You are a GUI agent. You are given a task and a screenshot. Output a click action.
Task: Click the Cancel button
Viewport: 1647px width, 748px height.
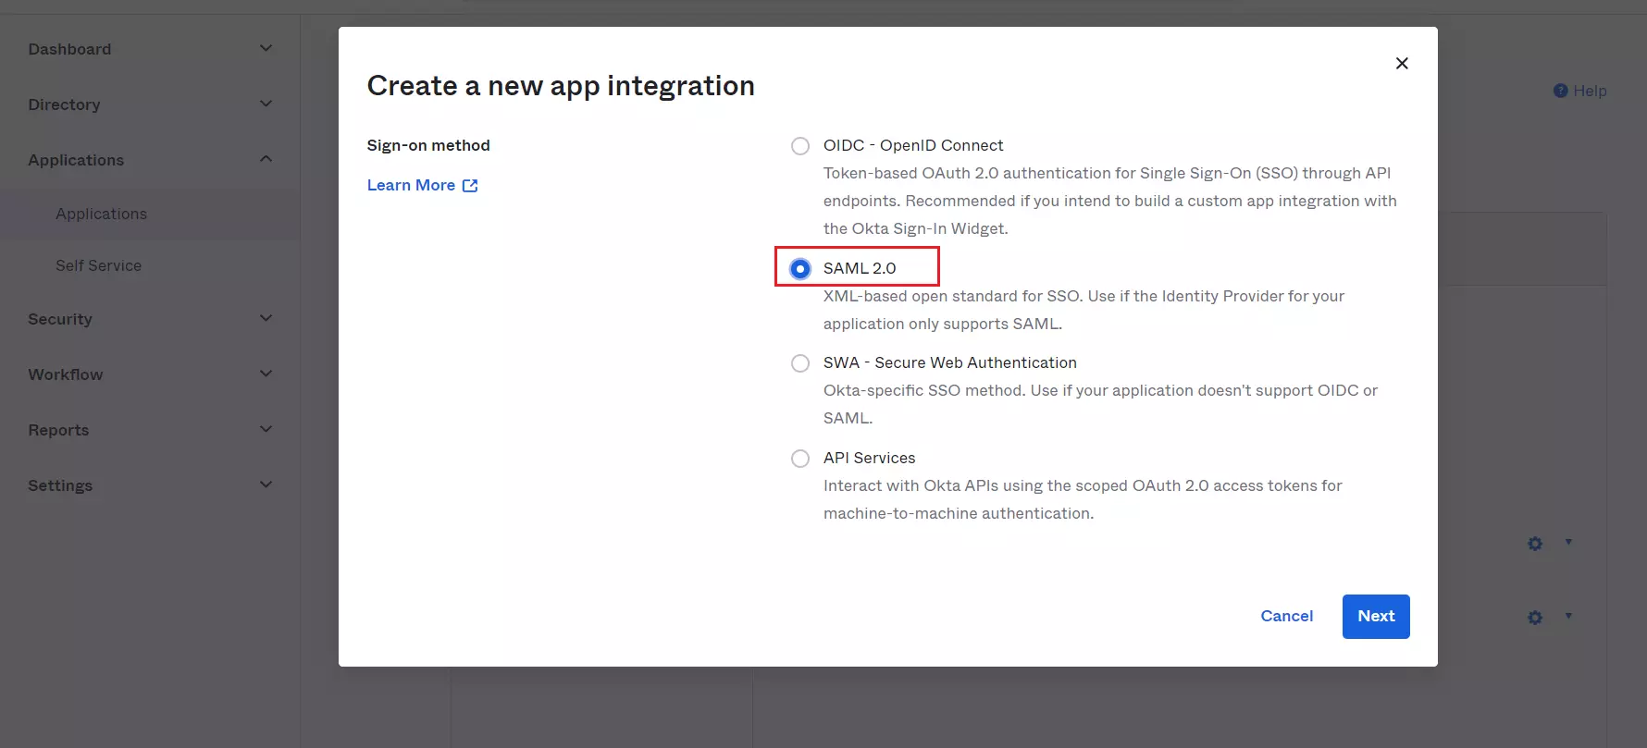(1286, 617)
